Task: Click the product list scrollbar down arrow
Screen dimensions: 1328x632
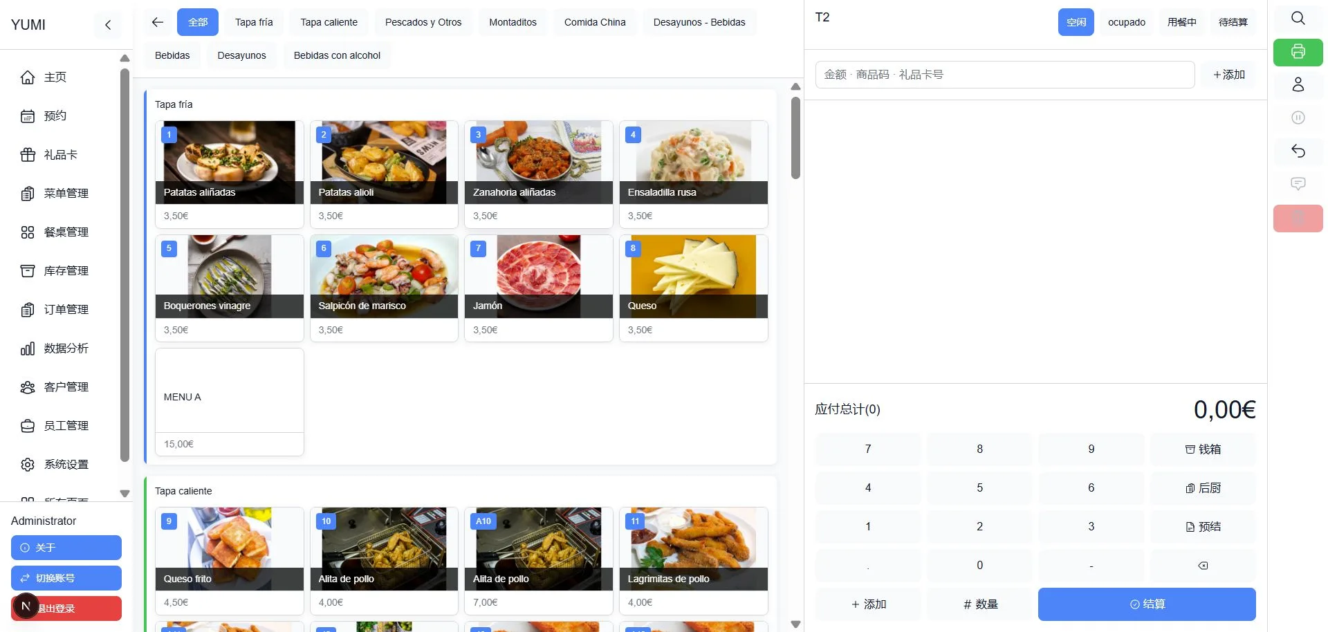Action: click(795, 624)
